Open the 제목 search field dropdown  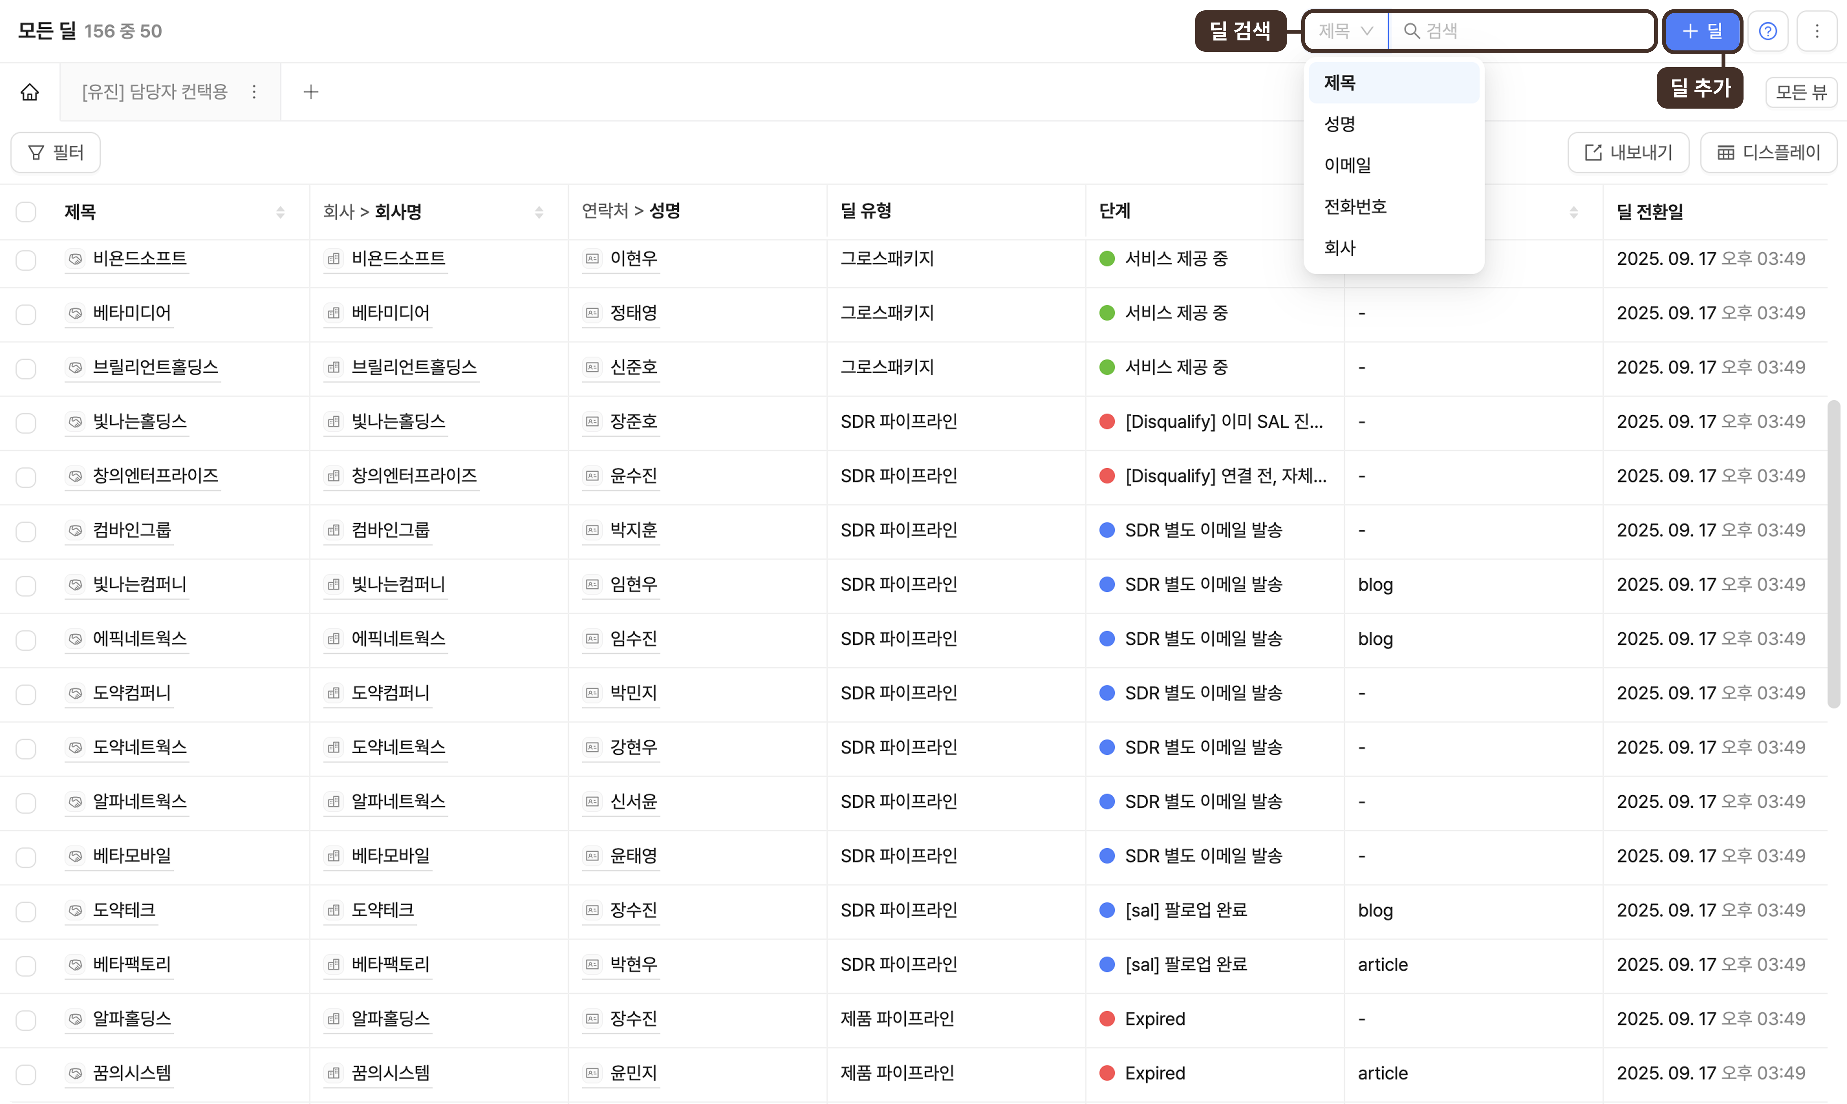tap(1345, 31)
